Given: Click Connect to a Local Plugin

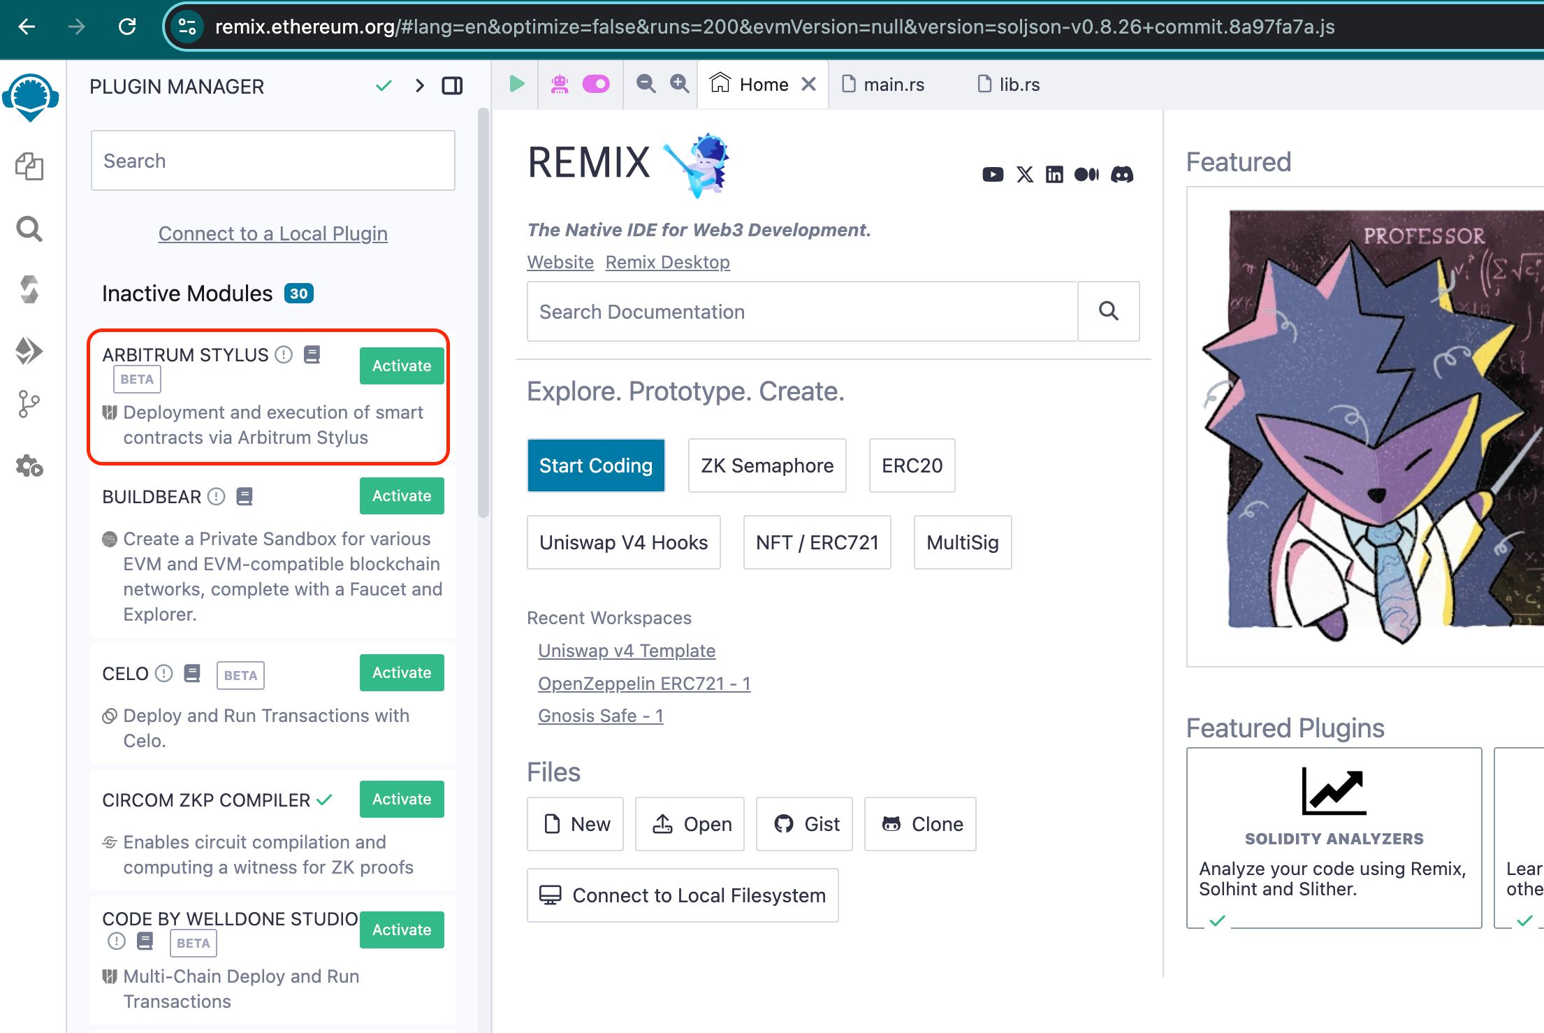Looking at the screenshot, I should 273,233.
